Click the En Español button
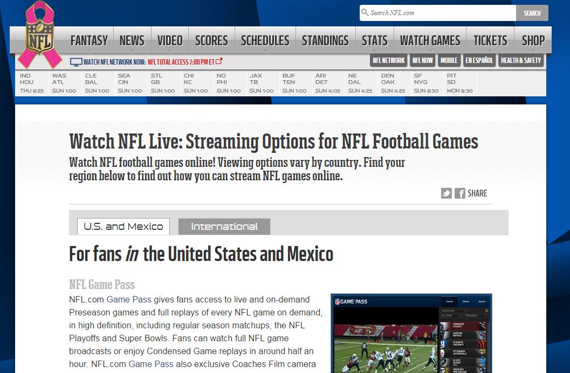The width and height of the screenshot is (570, 373). click(x=479, y=61)
